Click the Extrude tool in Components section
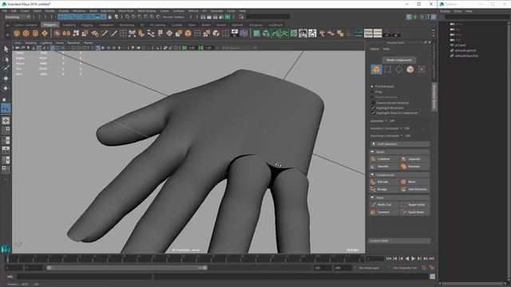Screen dimensions: 511x287 (x=384, y=182)
